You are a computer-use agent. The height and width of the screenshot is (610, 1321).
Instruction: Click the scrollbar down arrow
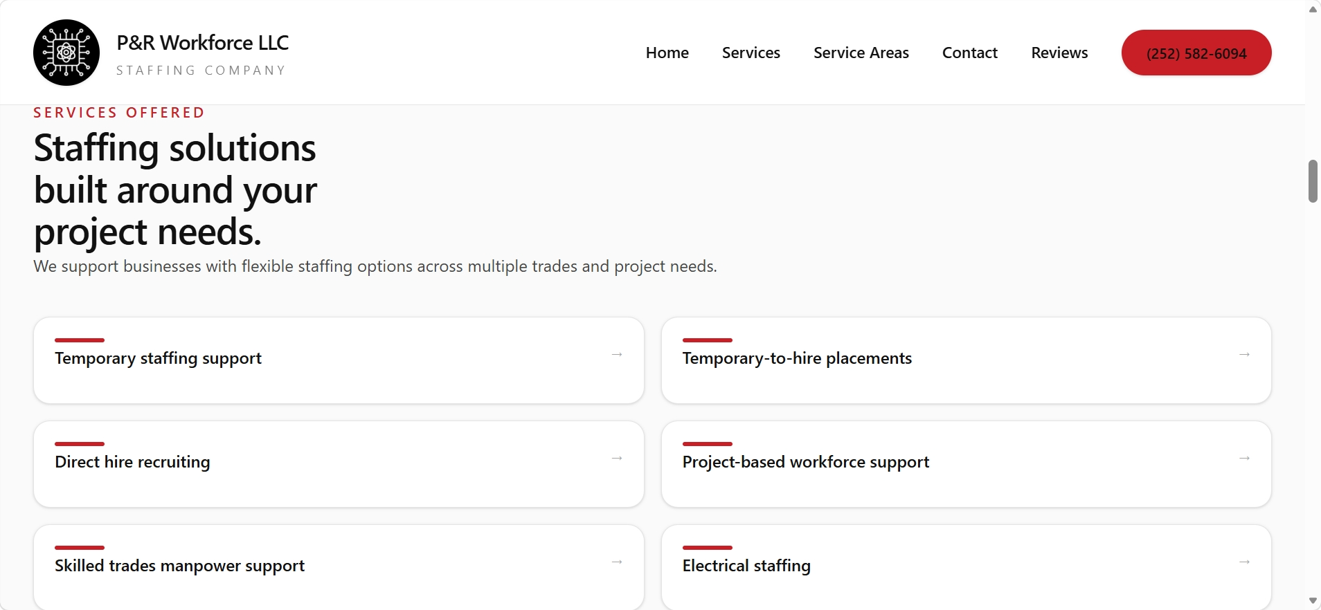point(1313,601)
